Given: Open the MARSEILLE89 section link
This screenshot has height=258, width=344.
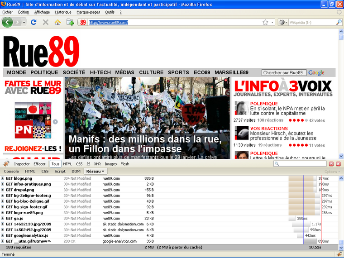Looking at the screenshot, I should (231, 72).
